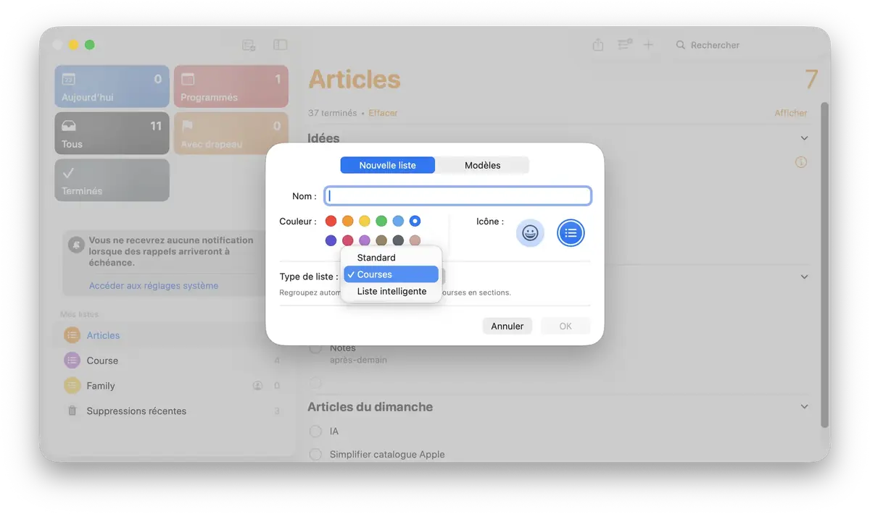Click the add reminder plus icon
870x514 pixels.
[x=649, y=45]
